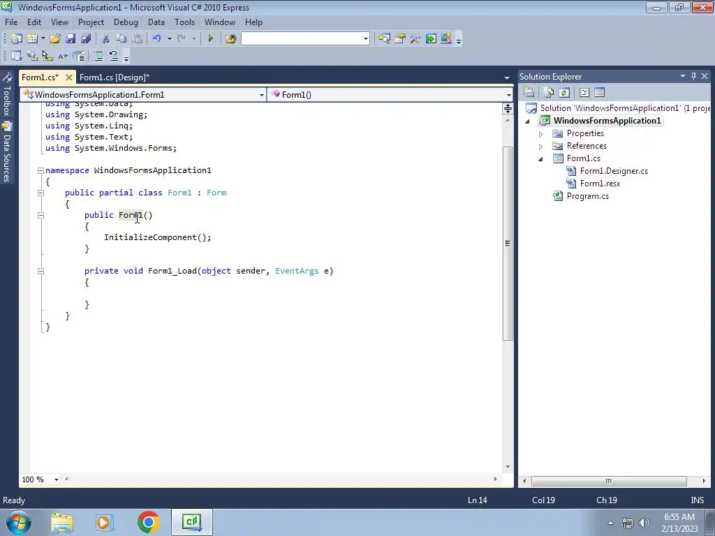This screenshot has height=536, width=715.
Task: Select Form1.Designer.cs in Solution Explorer
Action: [x=614, y=171]
